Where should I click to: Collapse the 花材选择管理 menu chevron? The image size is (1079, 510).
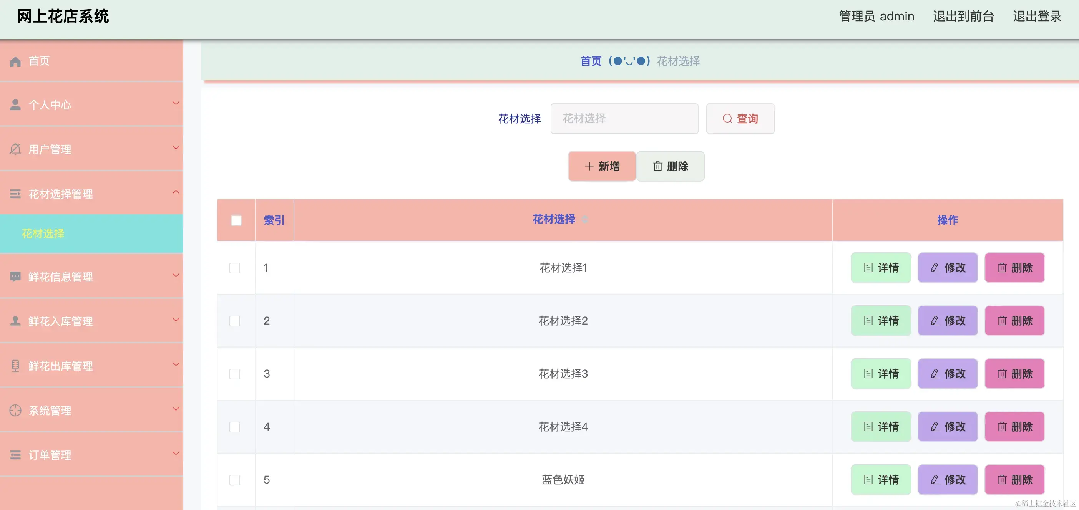coord(176,192)
